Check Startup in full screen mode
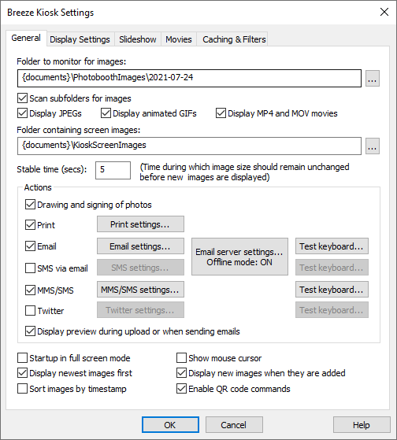 pos(23,358)
